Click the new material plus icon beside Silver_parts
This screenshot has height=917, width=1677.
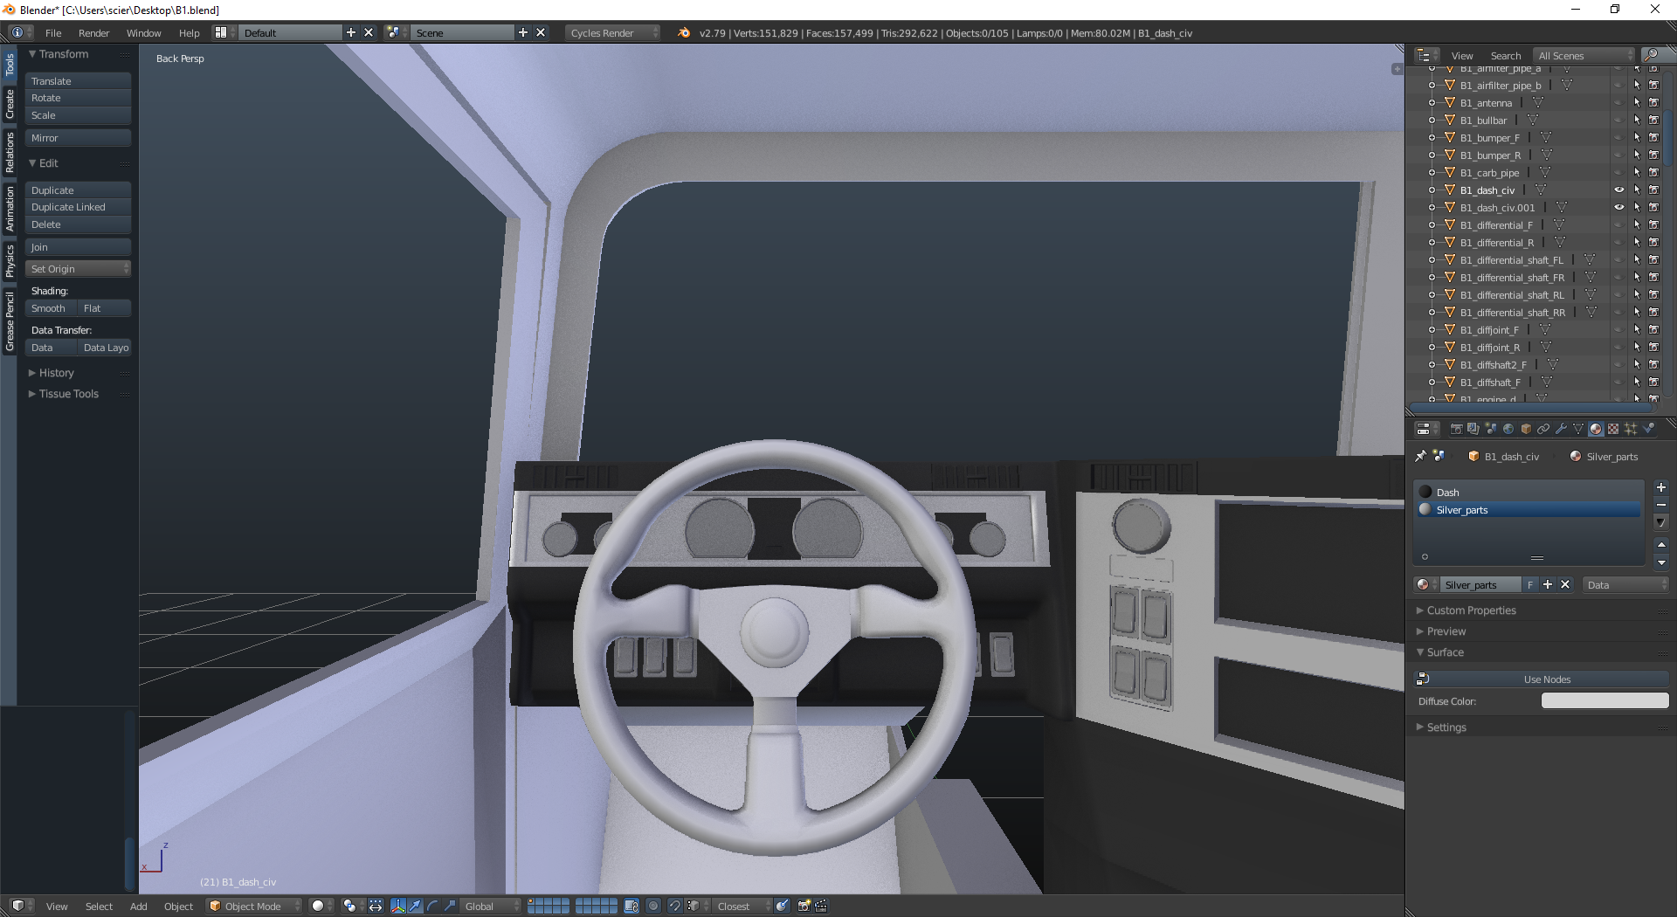tap(1548, 584)
